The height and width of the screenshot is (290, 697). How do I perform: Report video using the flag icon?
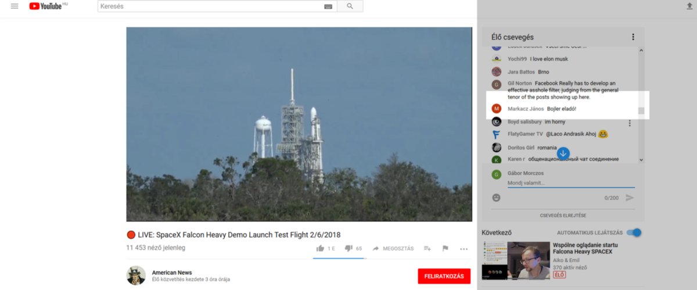point(445,248)
